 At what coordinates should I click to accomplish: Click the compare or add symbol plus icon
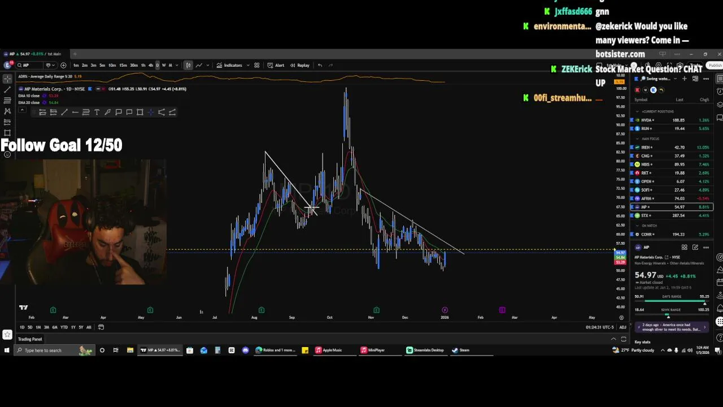click(x=63, y=65)
